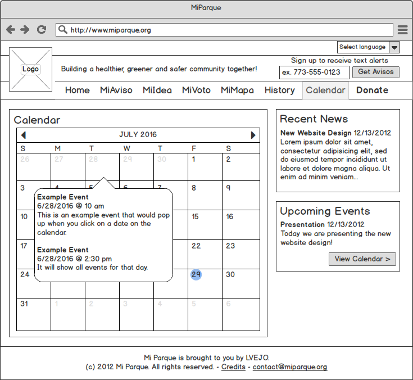Screen dimensions: 413x380
Task: Open the MiAviso nav item
Action: point(116,90)
